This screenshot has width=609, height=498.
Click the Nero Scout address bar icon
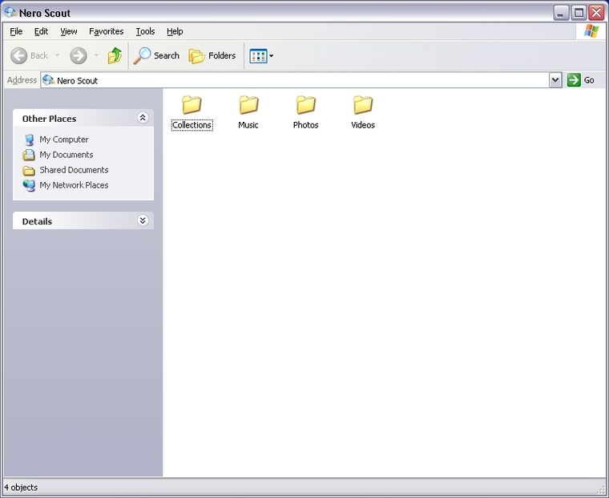coord(49,80)
